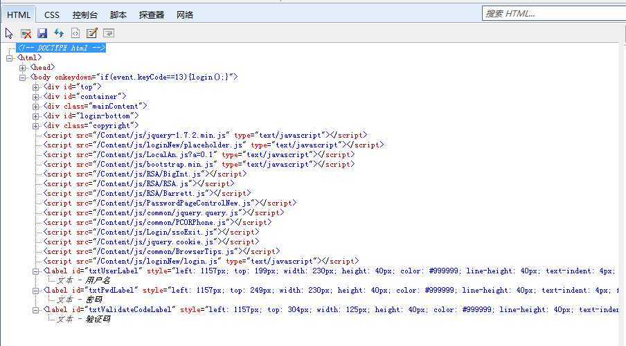Select the div id="top" row
Viewport: 626px width, 346px height.
tap(72, 86)
